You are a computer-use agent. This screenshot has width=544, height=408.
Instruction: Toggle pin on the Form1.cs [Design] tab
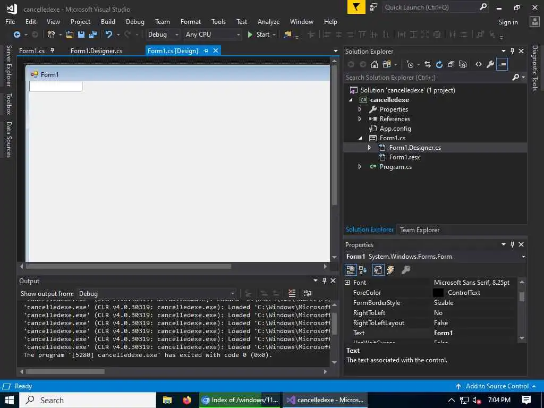point(206,50)
